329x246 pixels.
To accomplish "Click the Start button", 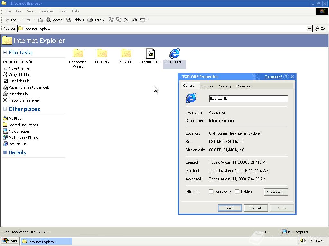I will click(10, 241).
